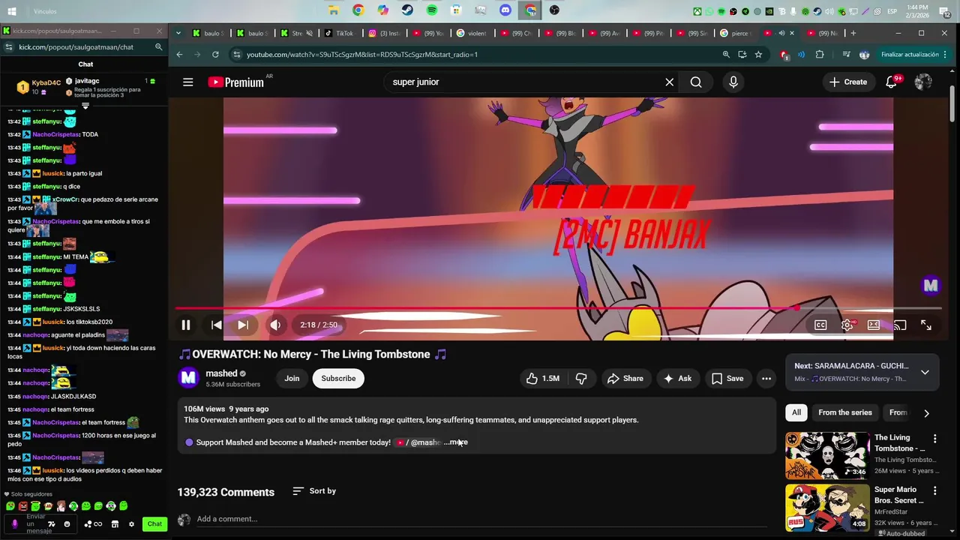Expand the video description with ...more
The image size is (960, 540).
coord(455,442)
